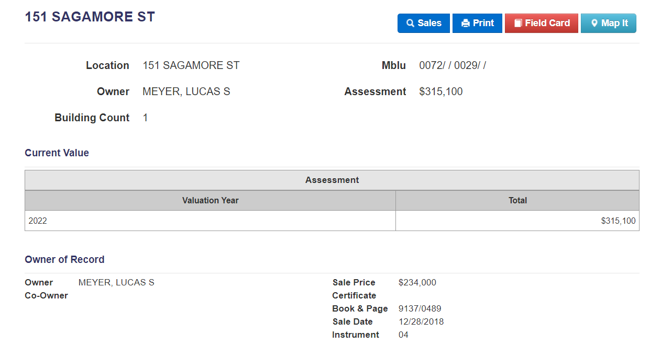Click the Book & Page value 9137/0489
Image resolution: width=672 pixels, height=345 pixels.
click(420, 308)
